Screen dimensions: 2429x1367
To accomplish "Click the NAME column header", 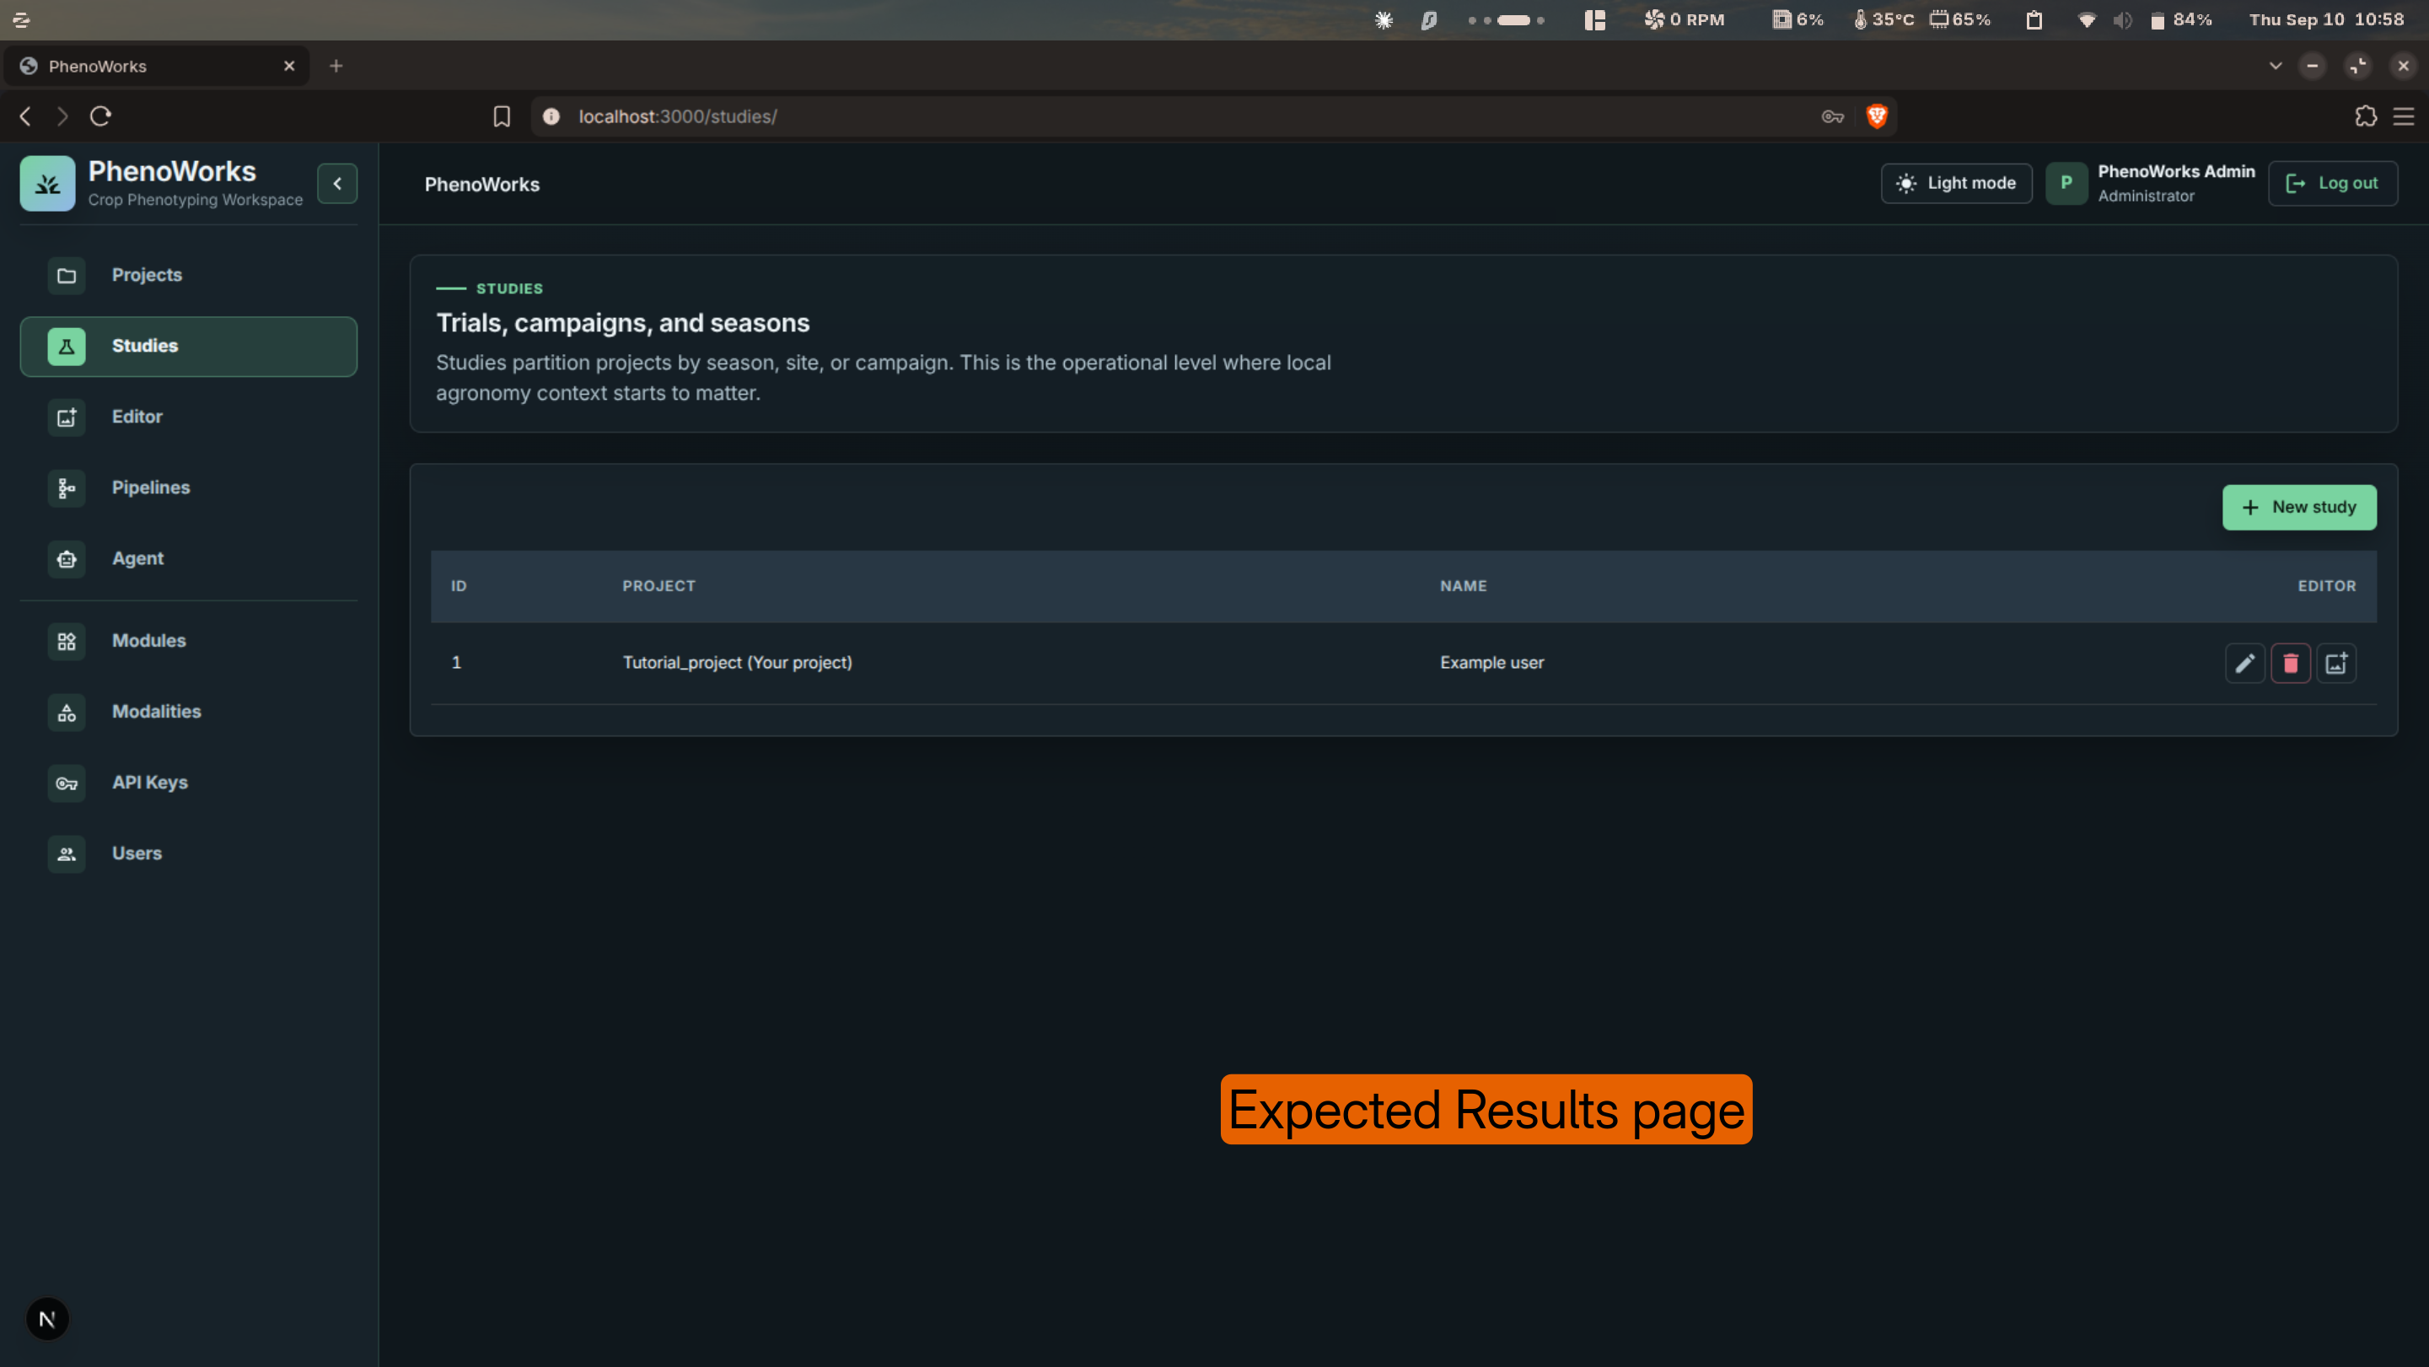I will pyautogui.click(x=1464, y=586).
